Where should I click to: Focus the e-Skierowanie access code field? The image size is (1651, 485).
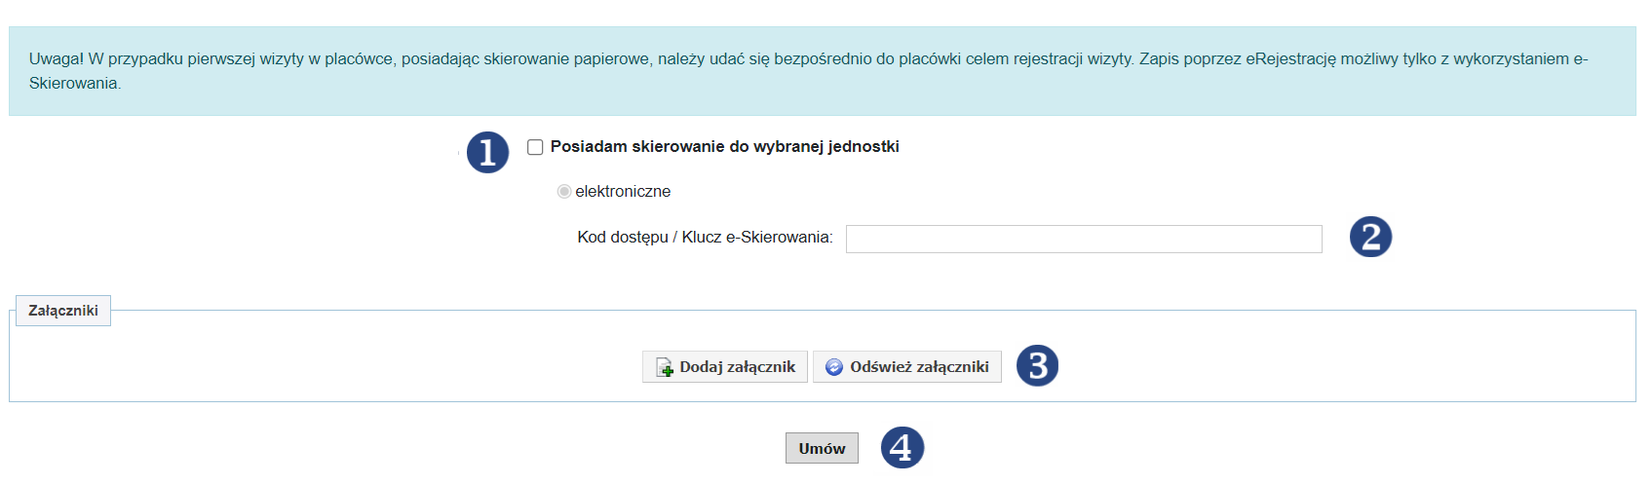[x=1084, y=239]
